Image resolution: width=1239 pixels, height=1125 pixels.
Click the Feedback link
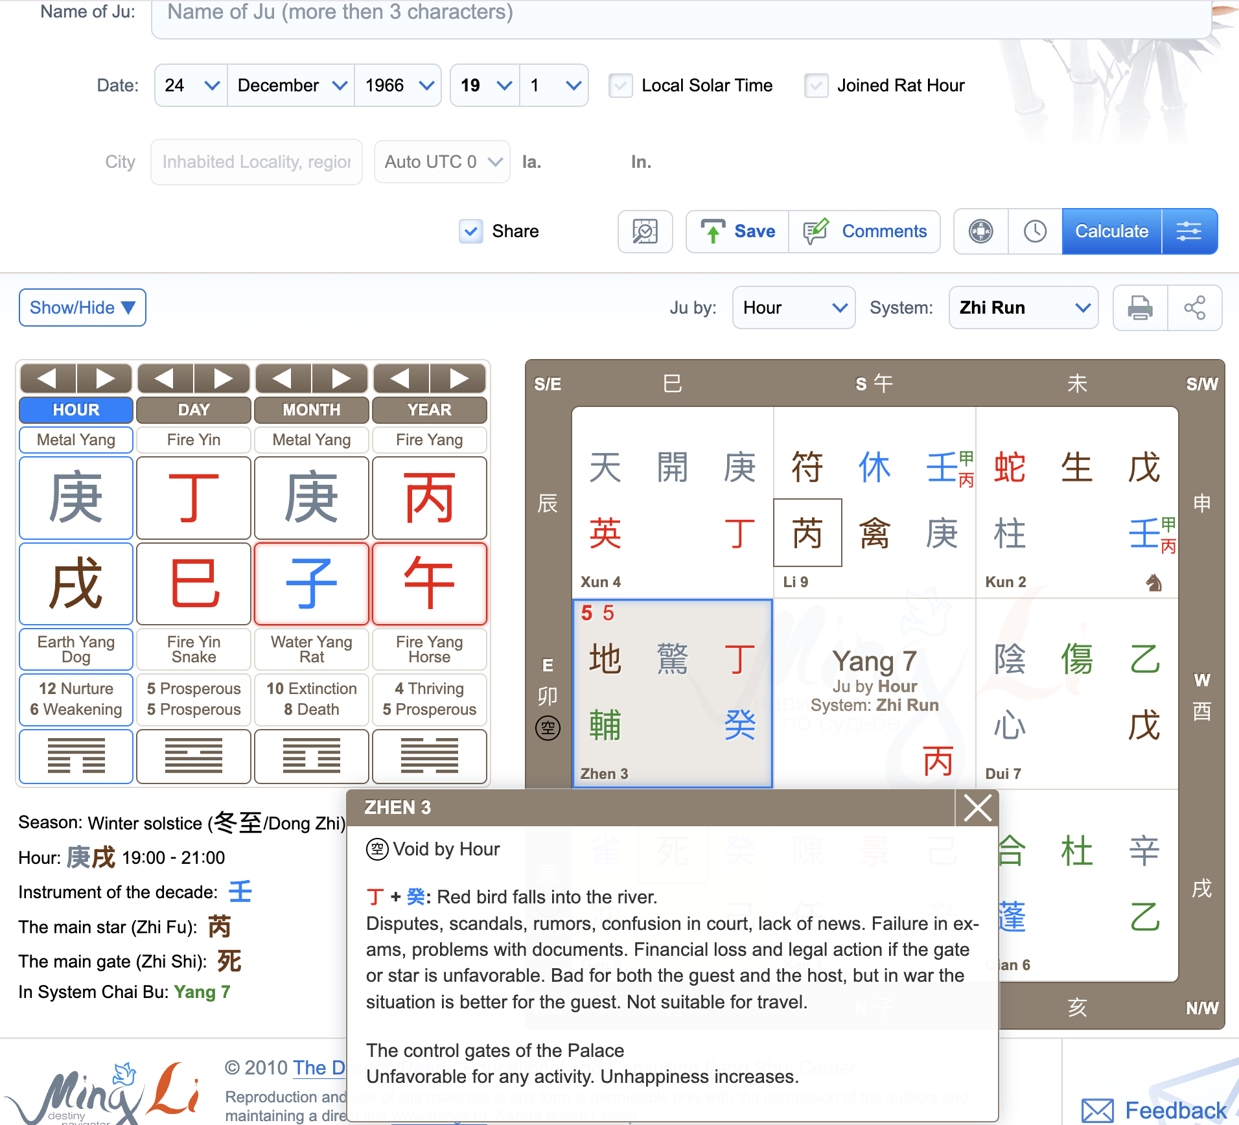[x=1175, y=1111]
